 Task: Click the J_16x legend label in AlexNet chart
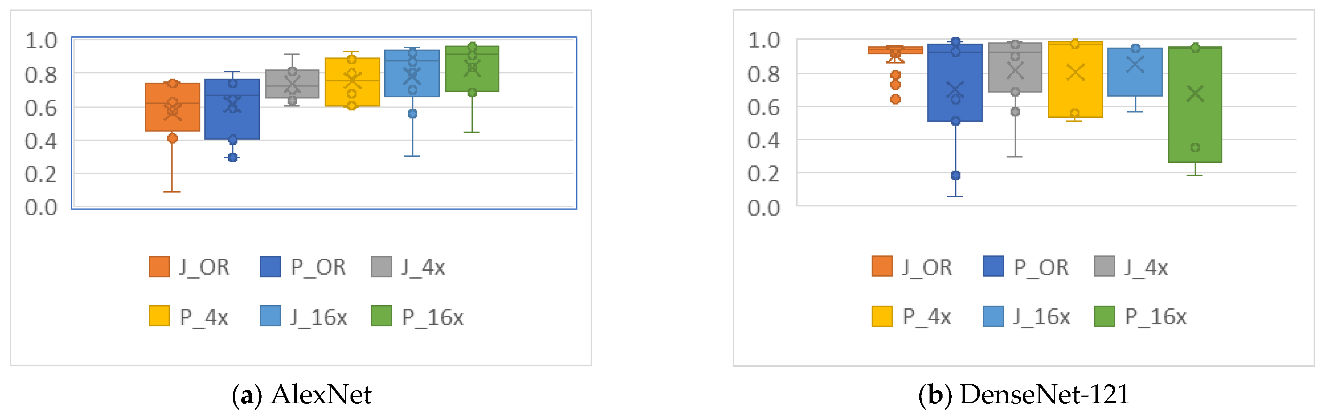click(x=319, y=317)
